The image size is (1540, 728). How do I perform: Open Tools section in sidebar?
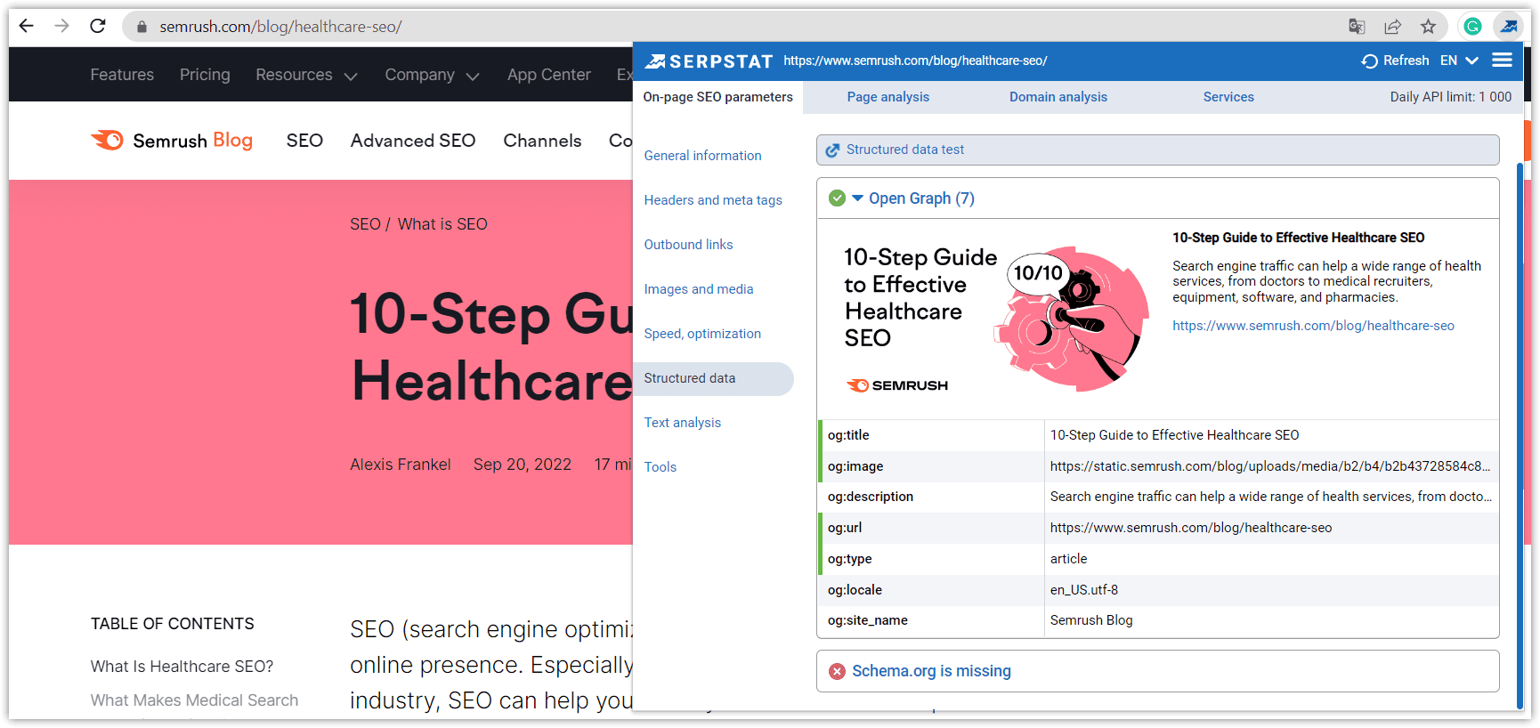(660, 467)
